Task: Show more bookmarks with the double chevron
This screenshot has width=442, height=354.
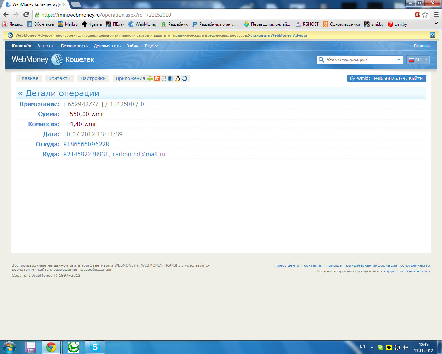Action: click(436, 23)
